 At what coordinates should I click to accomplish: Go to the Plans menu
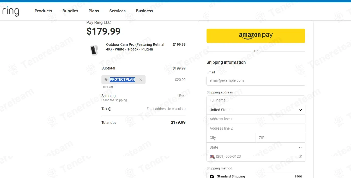point(94,11)
